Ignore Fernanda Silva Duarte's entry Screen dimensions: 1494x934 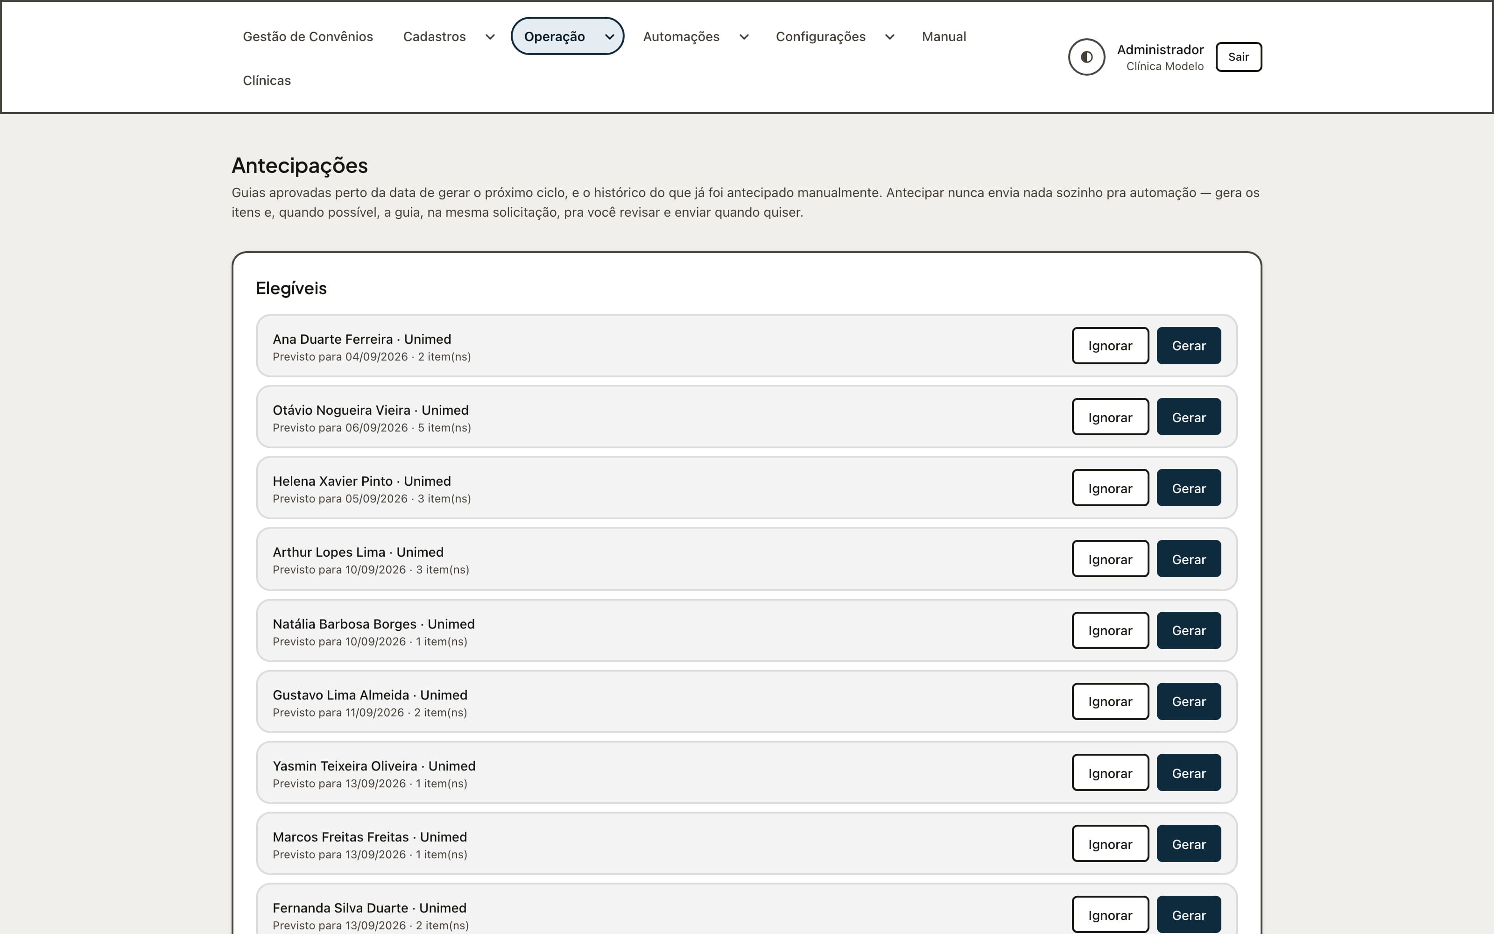pyautogui.click(x=1110, y=915)
